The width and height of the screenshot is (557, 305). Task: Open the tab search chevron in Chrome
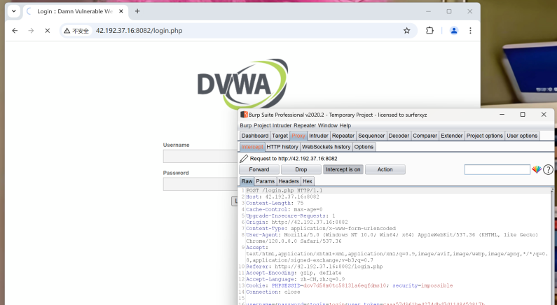coord(14,11)
